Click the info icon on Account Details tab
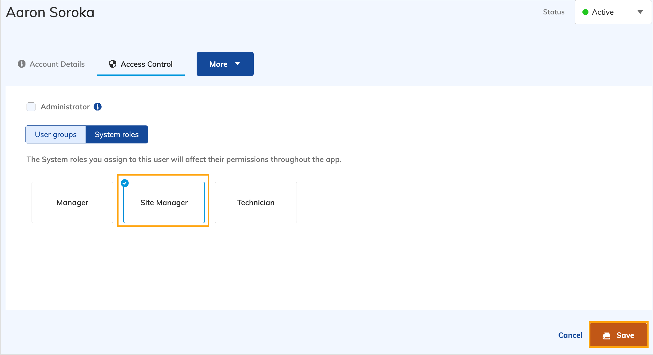Screen dimensions: 653x355 coord(21,64)
